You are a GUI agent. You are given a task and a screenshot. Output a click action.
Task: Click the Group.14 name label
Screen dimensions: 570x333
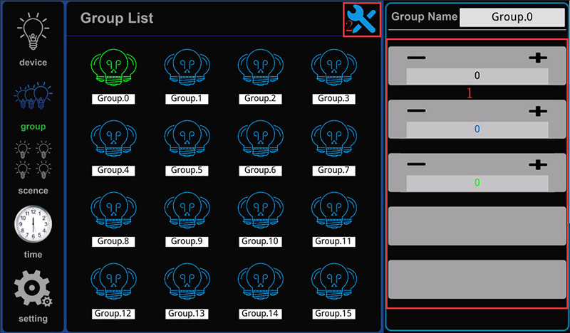click(260, 314)
